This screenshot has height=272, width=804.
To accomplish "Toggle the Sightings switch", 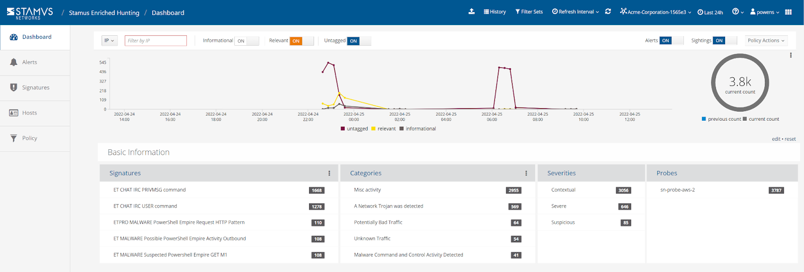I will (725, 40).
